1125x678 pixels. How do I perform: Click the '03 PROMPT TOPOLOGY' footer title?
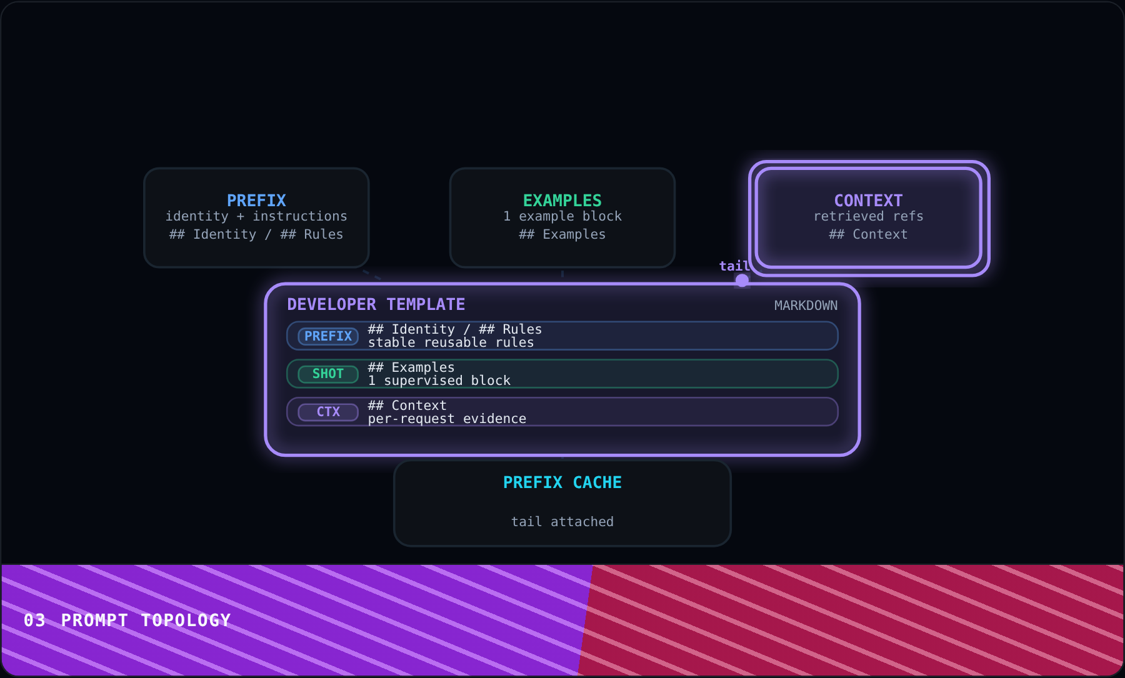coord(127,621)
